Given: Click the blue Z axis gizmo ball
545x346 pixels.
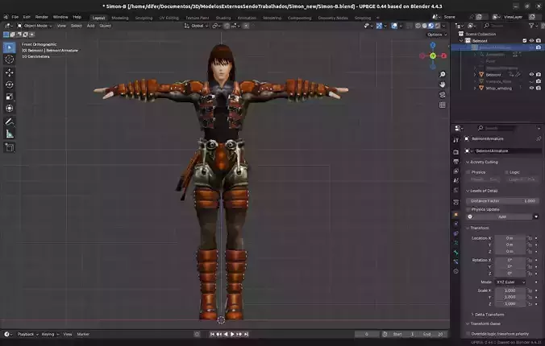Looking at the screenshot, I should (433, 45).
